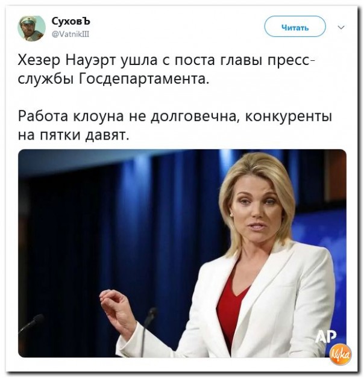Click the line 'Работа клоуна не долговечна'
Screen dimensions: 364x378
127,116
